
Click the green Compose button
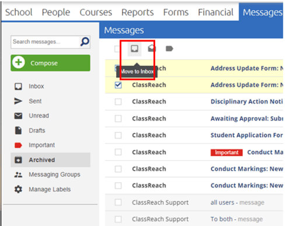tap(51, 63)
